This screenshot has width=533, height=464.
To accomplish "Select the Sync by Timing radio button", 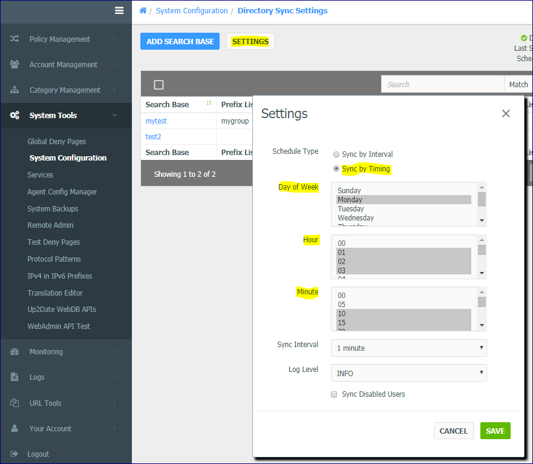I will tap(336, 168).
